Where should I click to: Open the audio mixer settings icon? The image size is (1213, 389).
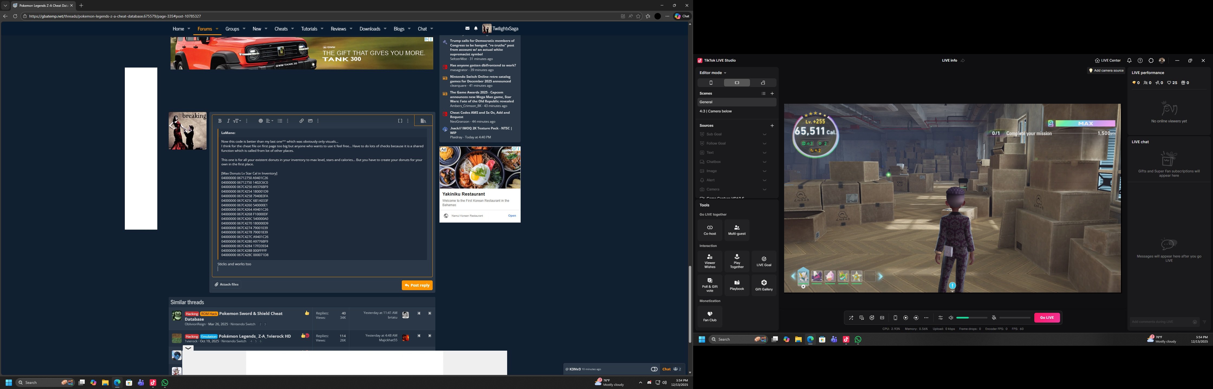[x=940, y=318]
